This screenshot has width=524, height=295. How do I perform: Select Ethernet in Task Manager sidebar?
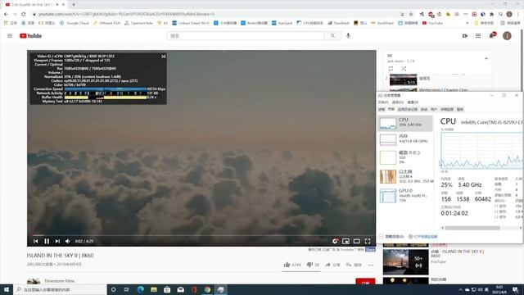(405, 176)
